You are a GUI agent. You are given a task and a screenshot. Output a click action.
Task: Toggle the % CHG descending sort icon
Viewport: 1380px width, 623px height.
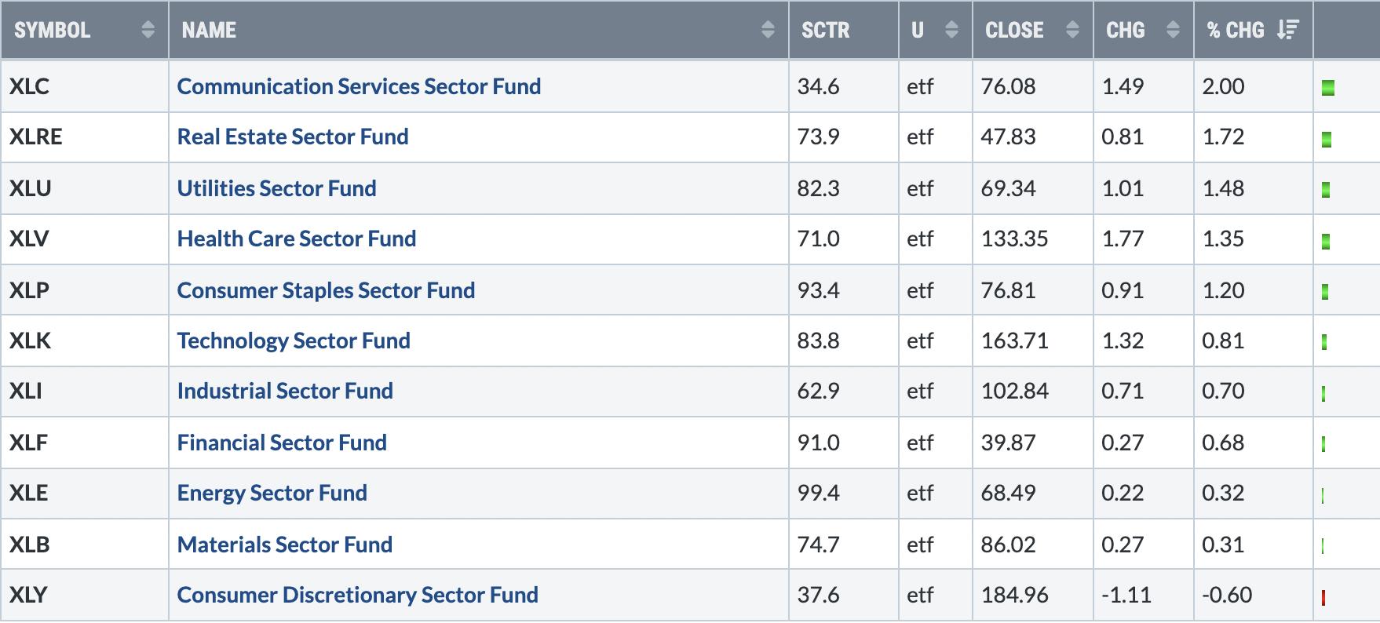click(1287, 30)
